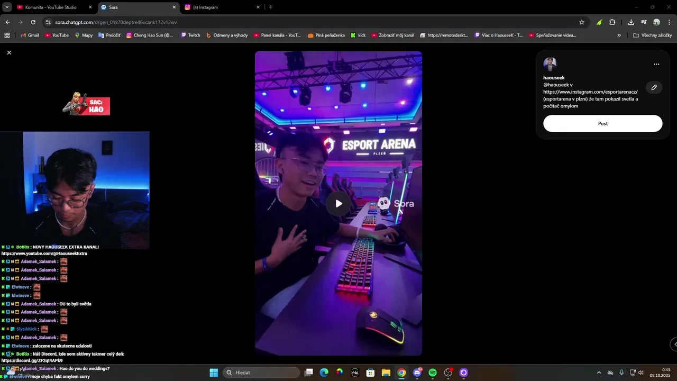Screen dimensions: 677x381
Task: Open the Preložiť bookmark
Action: pyautogui.click(x=109, y=35)
